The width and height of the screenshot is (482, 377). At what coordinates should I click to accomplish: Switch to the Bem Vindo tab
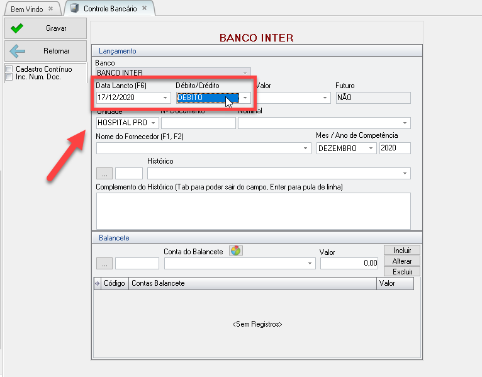(27, 9)
